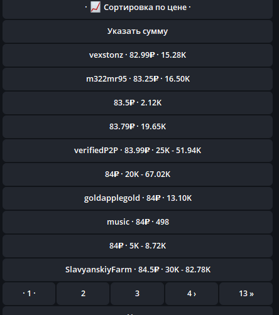Select the 83.5₽ 2.12K offer
Screen dimensions: 279x315
tap(138, 103)
